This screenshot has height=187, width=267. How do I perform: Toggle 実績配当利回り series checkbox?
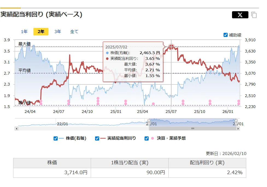tap(97, 138)
